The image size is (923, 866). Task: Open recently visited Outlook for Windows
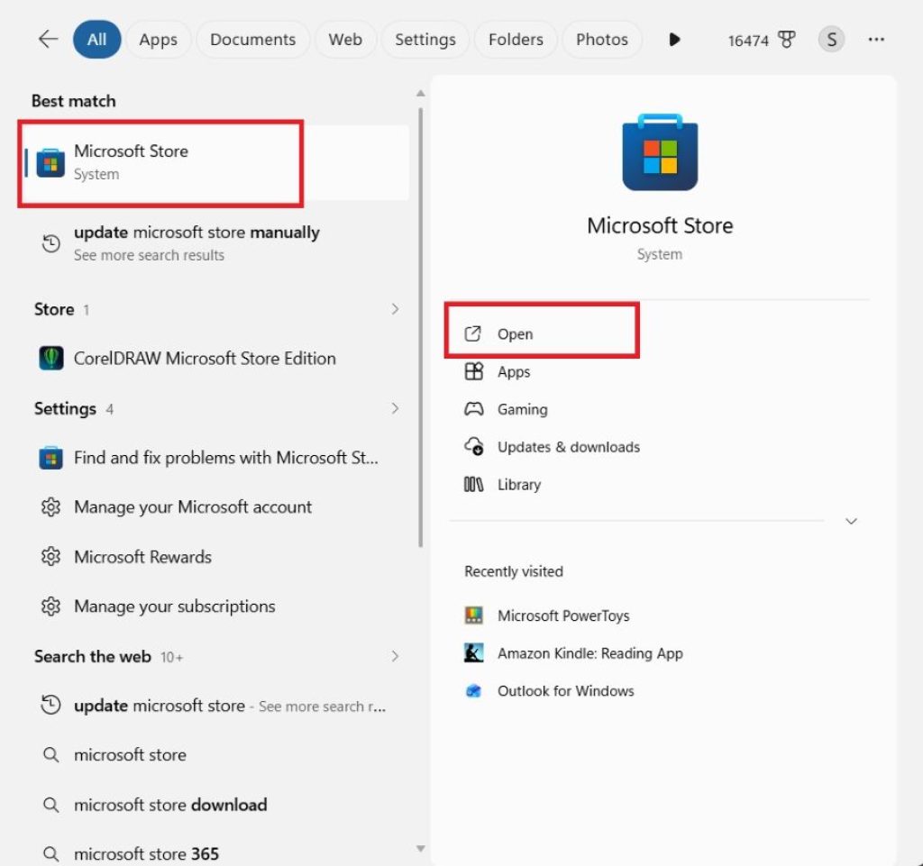[x=565, y=690]
